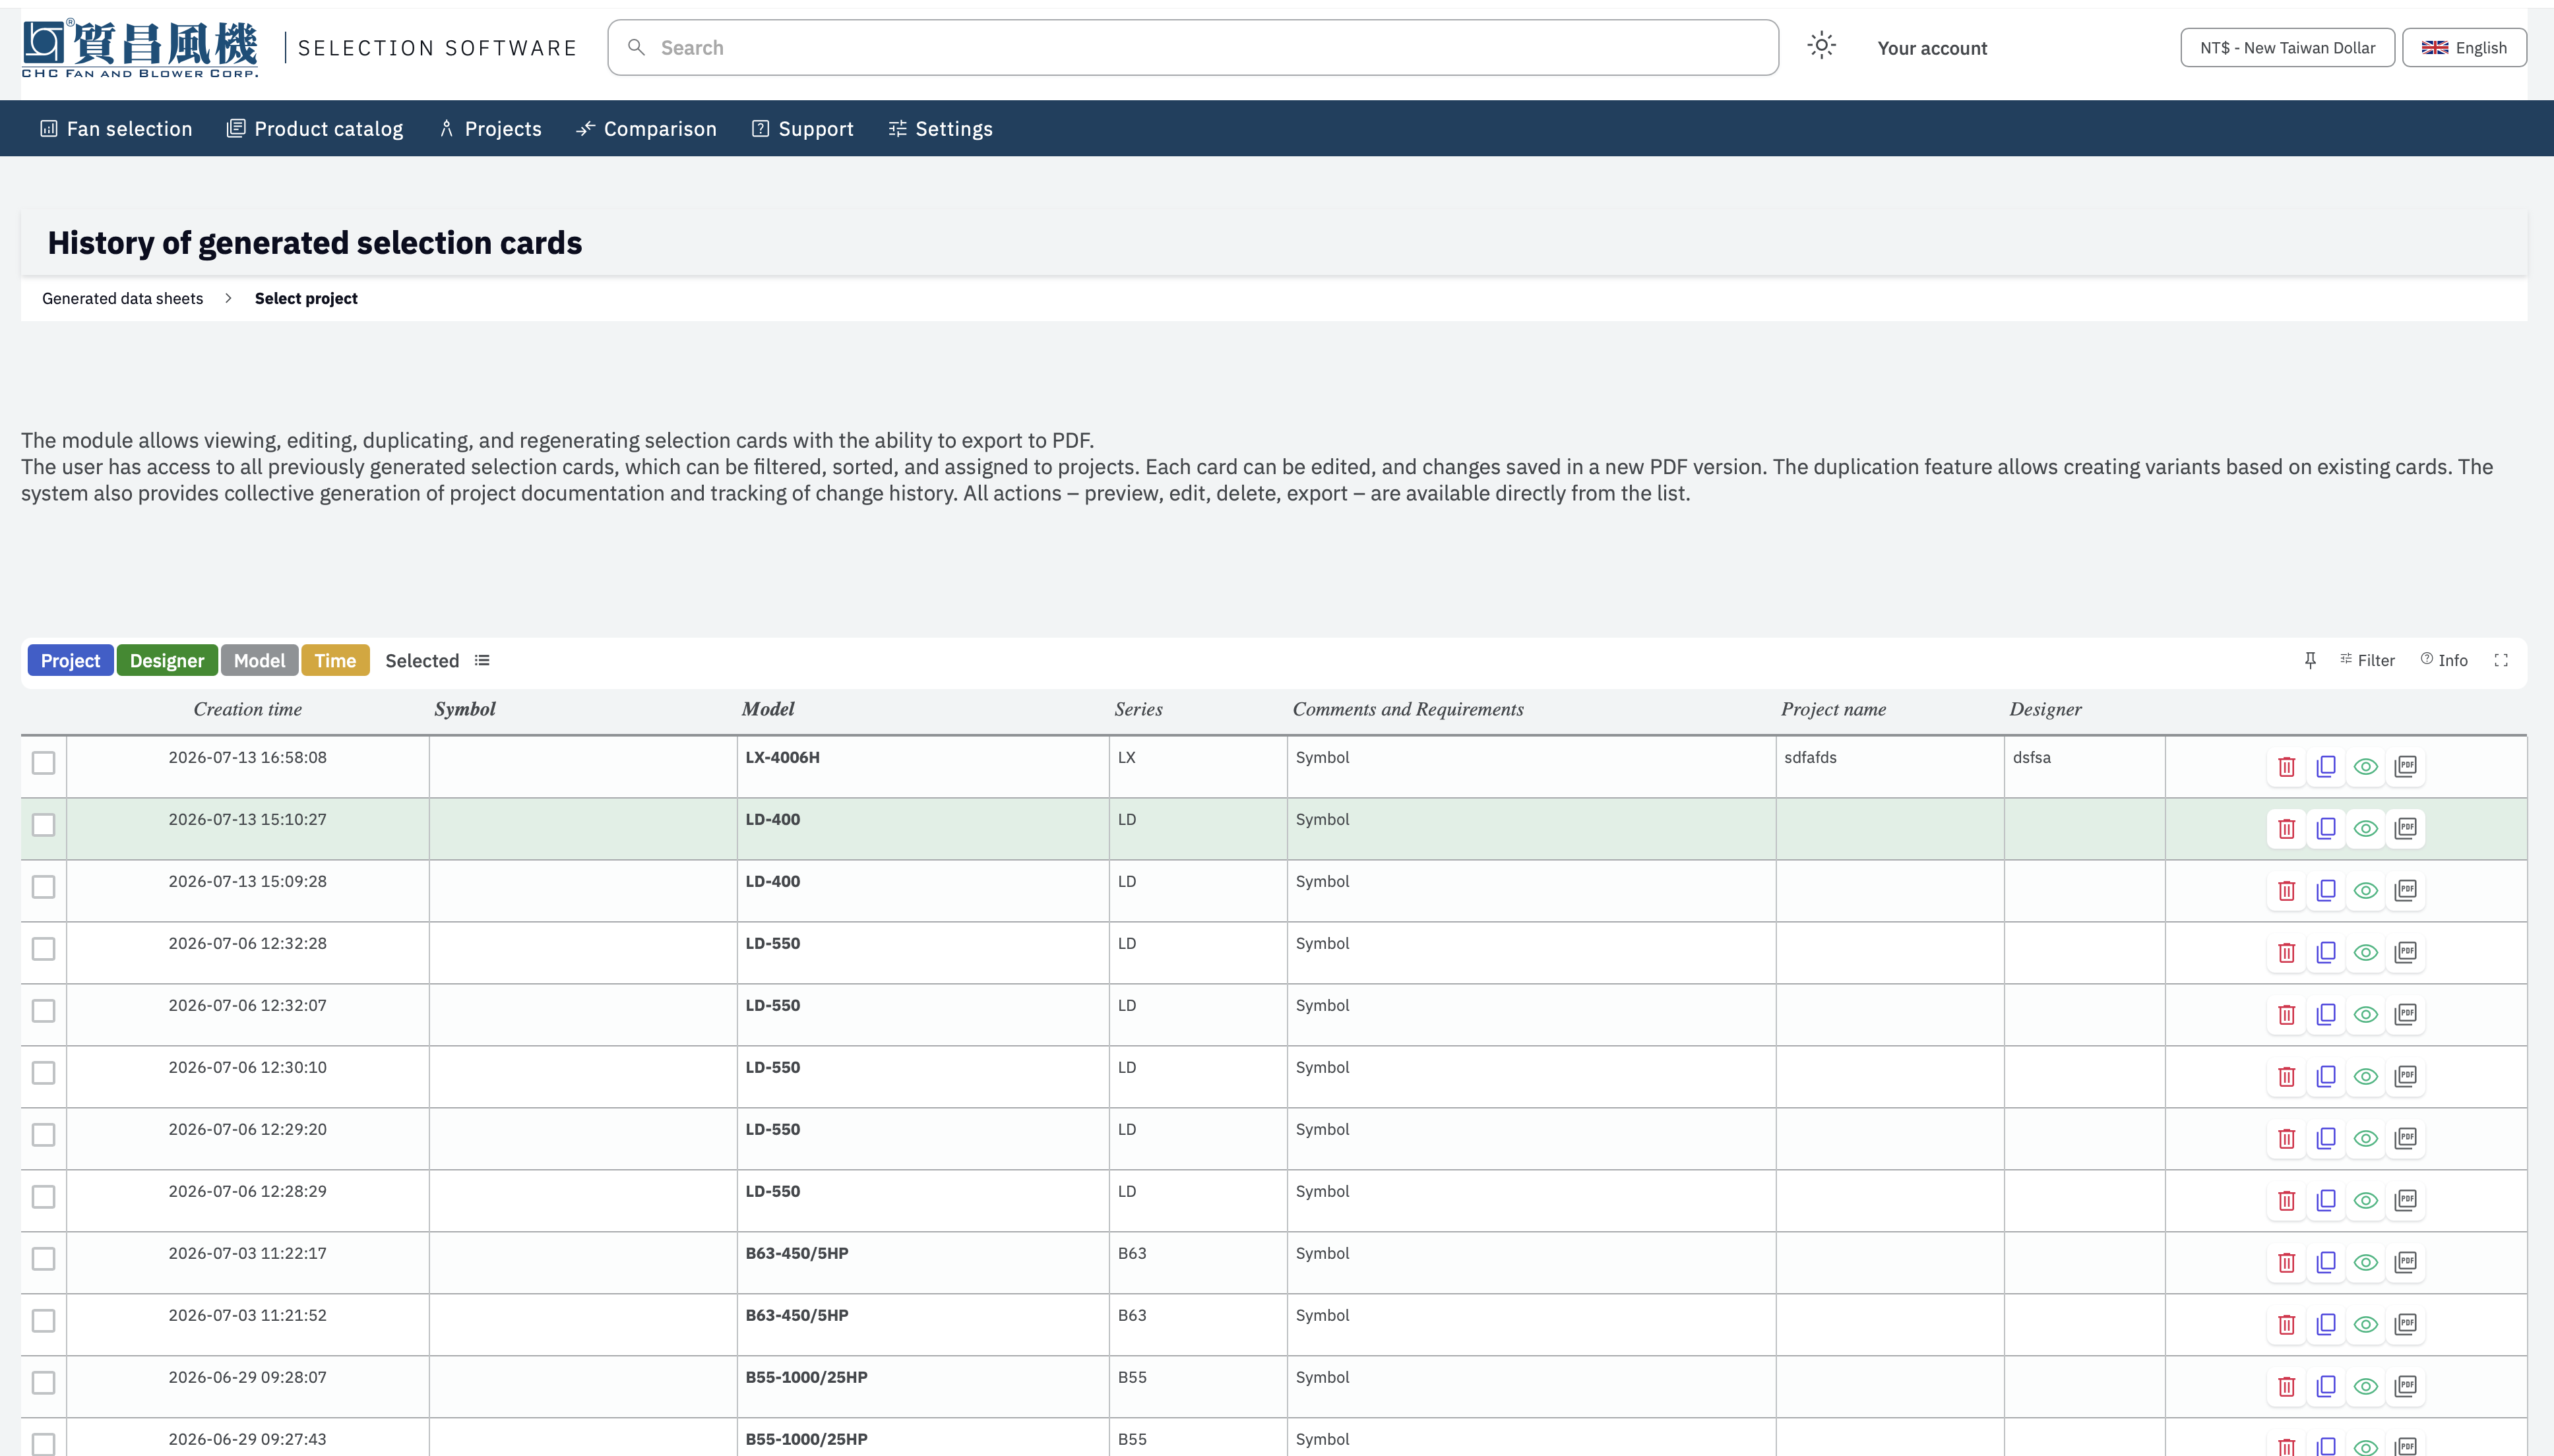
Task: Expand the table to fullscreen
Action: pos(2501,660)
